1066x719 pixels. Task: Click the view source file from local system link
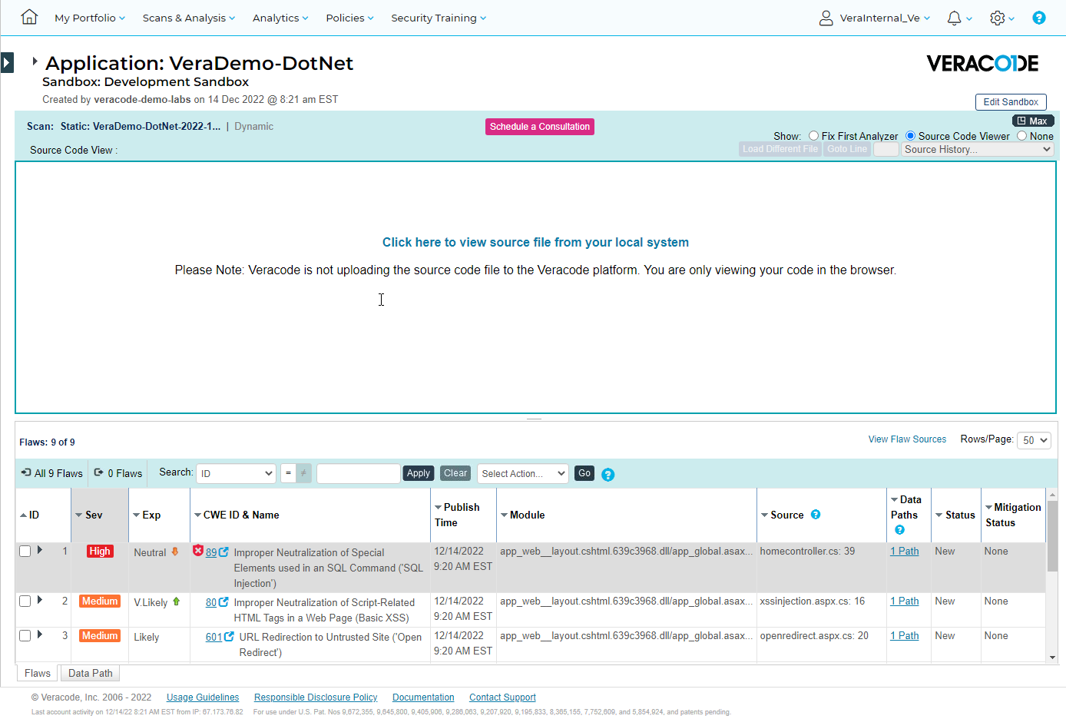[x=535, y=242]
